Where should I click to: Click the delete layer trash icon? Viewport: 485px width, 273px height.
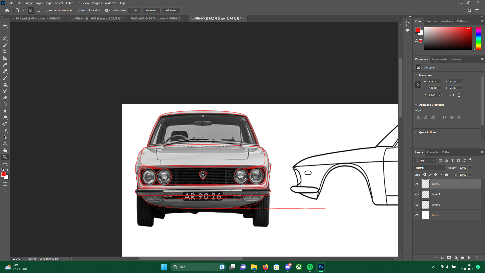click(476, 258)
